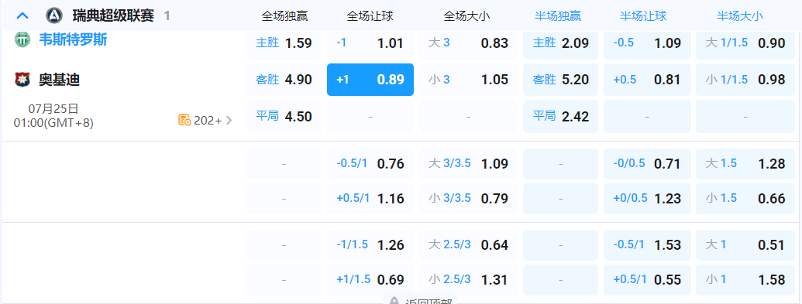Pick half-time +0.5/1 at 0.55

[x=648, y=279]
